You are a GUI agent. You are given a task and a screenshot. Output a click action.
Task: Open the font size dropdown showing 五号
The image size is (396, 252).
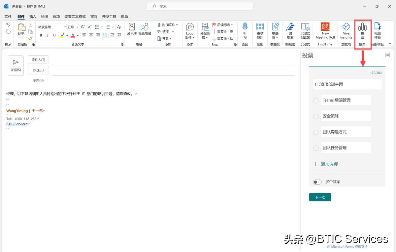(77, 27)
